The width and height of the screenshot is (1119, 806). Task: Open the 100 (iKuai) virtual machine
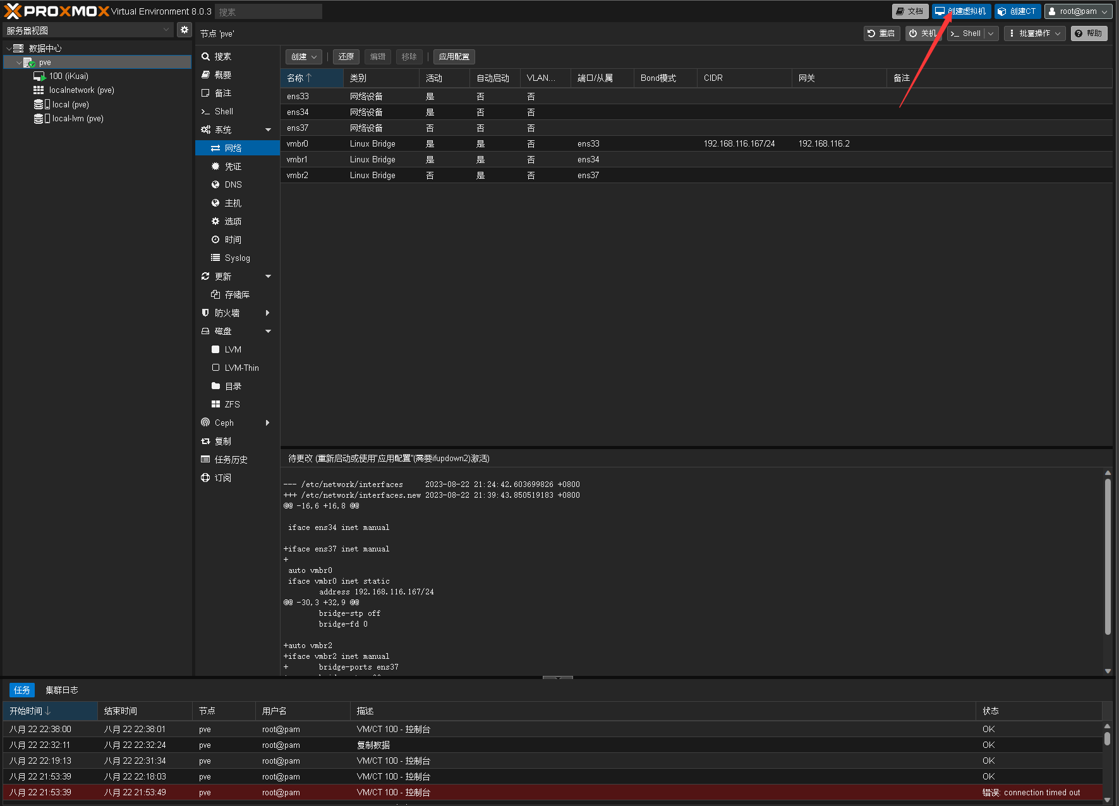point(68,76)
